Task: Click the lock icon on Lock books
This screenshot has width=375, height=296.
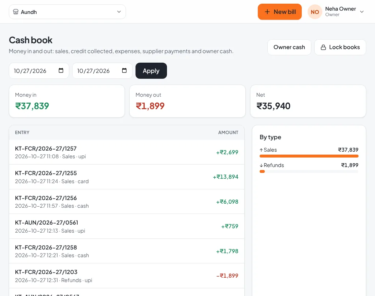Action: click(x=323, y=47)
